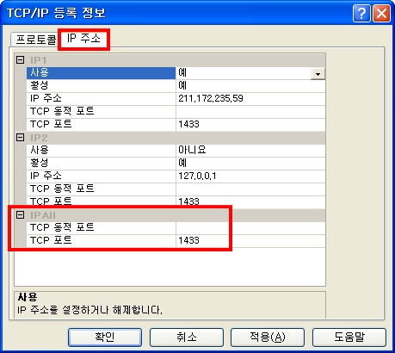Open the help question mark button
The image size is (395, 353).
pos(361,13)
